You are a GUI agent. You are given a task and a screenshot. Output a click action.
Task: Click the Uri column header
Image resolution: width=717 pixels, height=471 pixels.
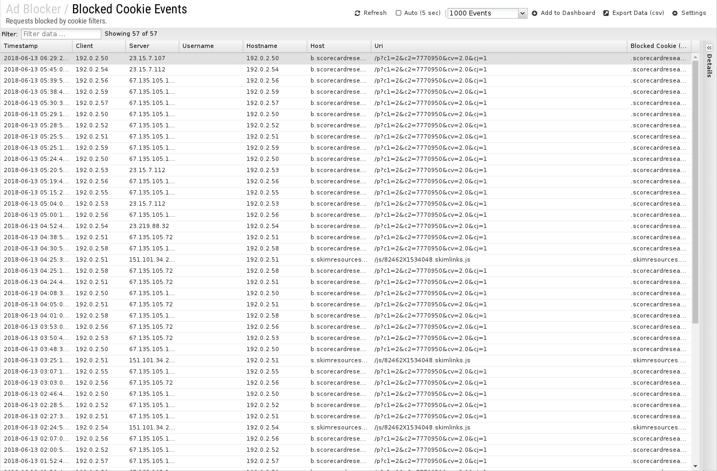499,46
